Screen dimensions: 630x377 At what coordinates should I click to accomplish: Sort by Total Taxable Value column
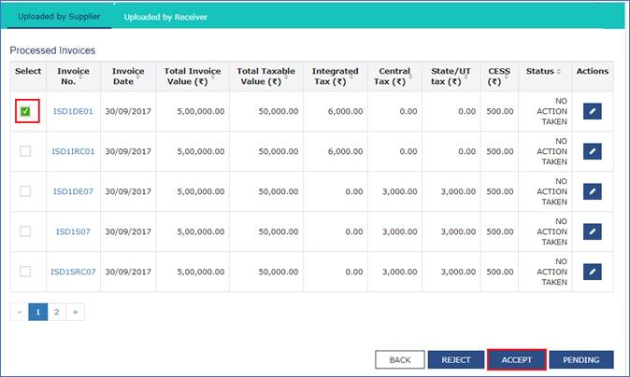point(266,77)
